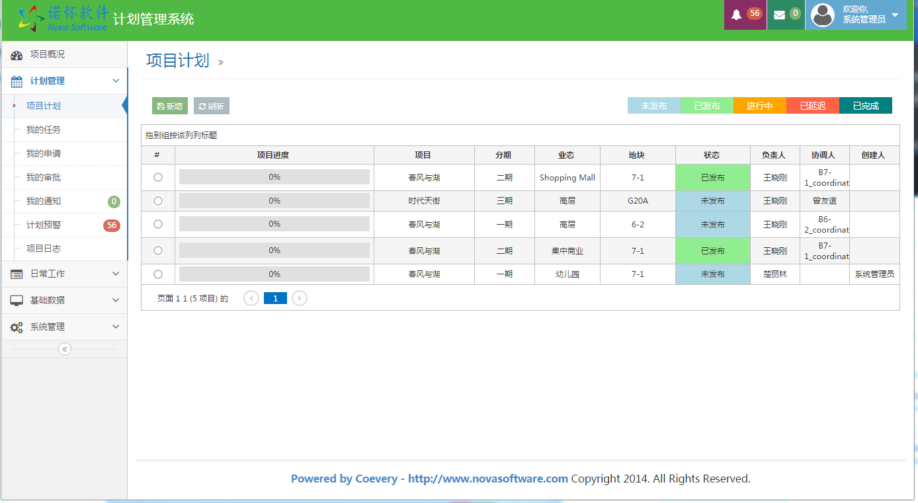Expand the 日常工作 menu chevron
Image resolution: width=918 pixels, height=503 pixels.
(116, 274)
